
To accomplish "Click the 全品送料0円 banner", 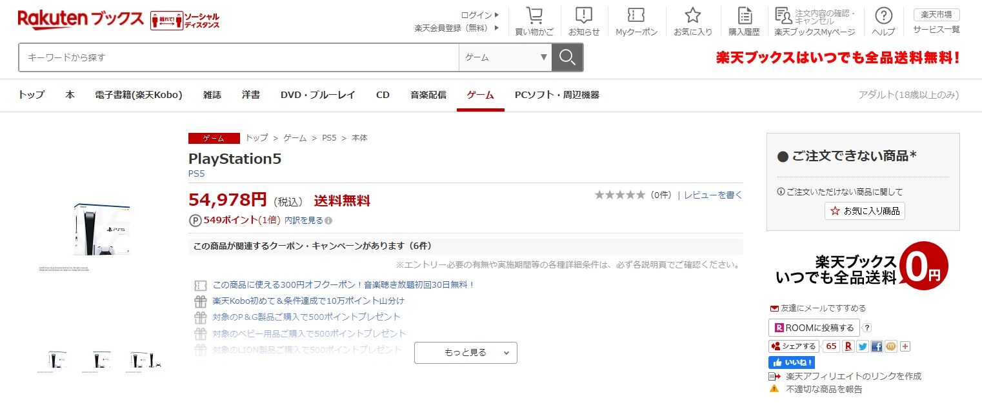I will tap(862, 266).
